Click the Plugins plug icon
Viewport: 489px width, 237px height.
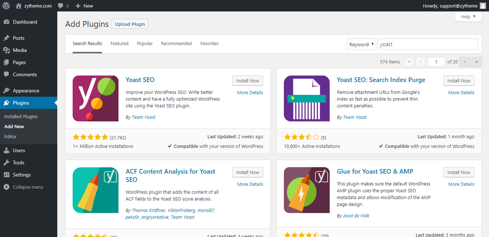[6, 103]
